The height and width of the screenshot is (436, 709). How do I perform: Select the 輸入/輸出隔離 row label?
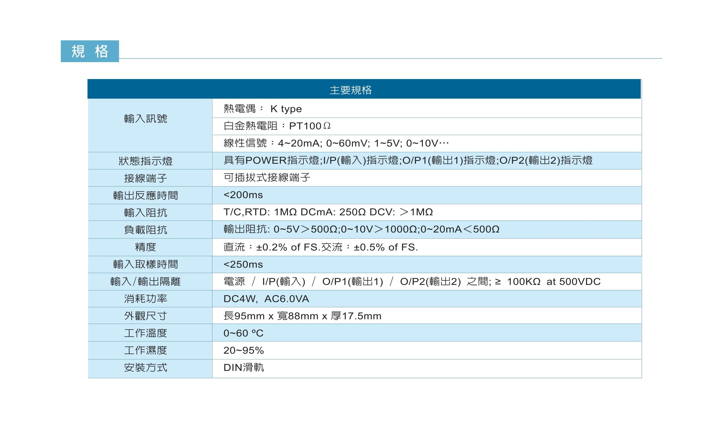coord(146,281)
